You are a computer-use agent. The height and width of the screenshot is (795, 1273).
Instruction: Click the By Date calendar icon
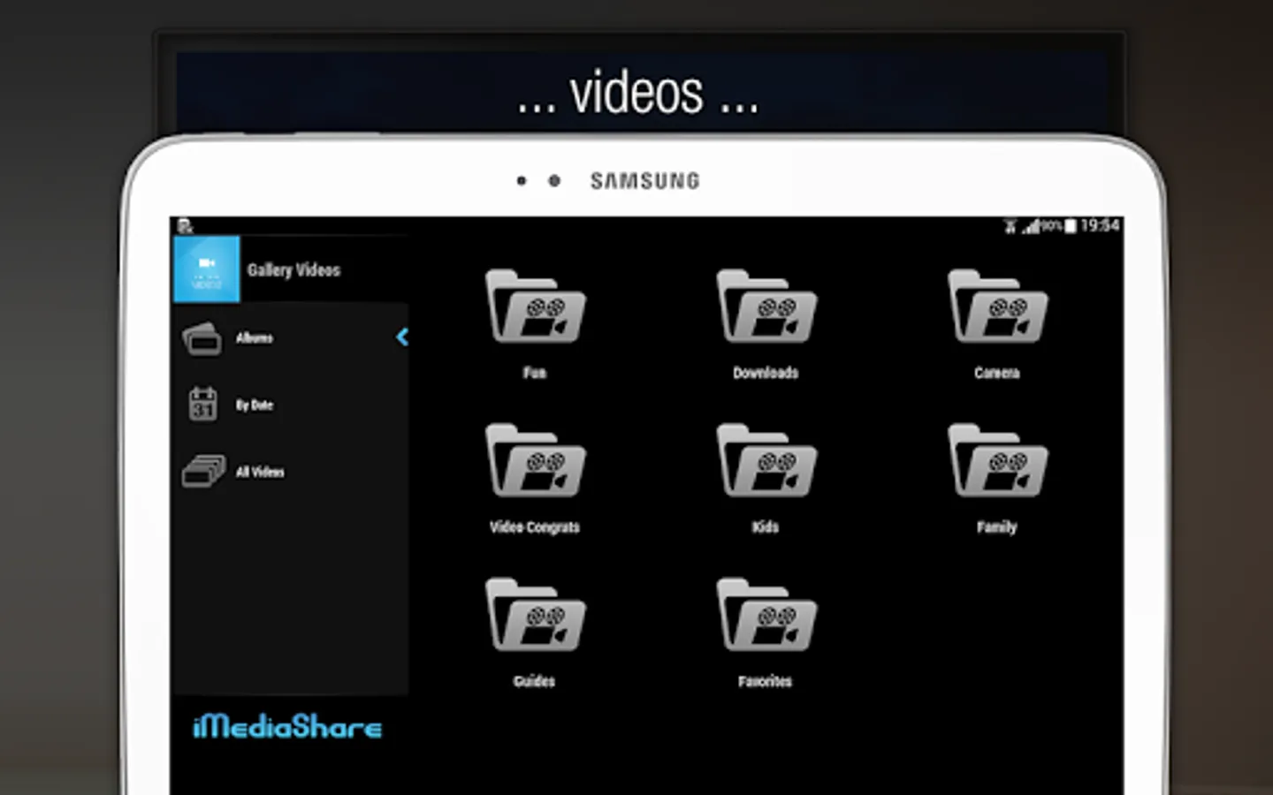coord(203,405)
